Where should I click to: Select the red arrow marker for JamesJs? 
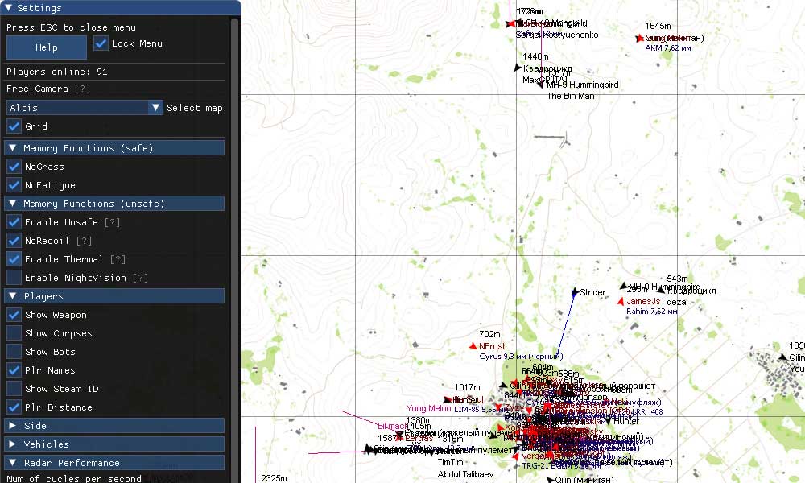[x=621, y=301]
